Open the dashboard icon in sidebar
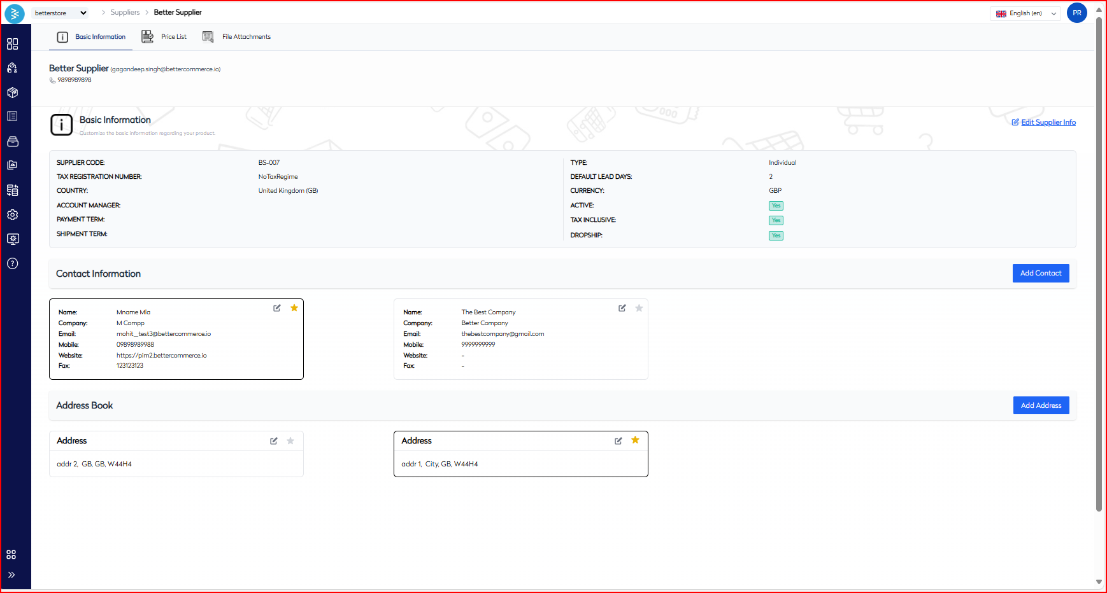The image size is (1107, 593). (x=12, y=44)
